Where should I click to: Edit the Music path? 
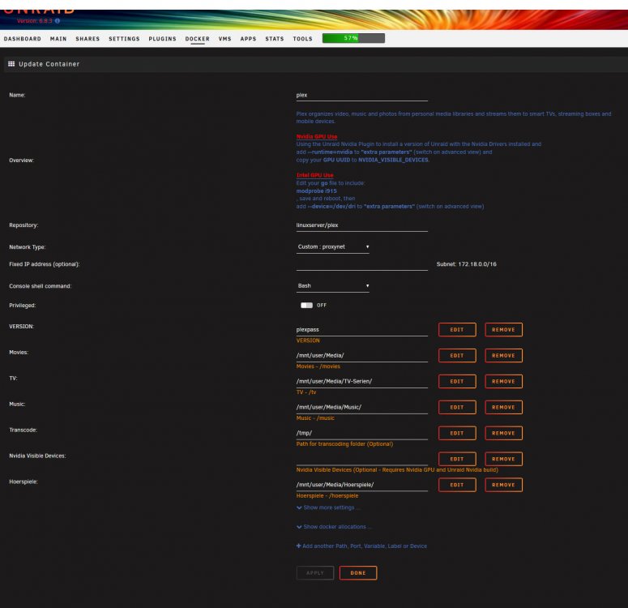[x=457, y=407]
